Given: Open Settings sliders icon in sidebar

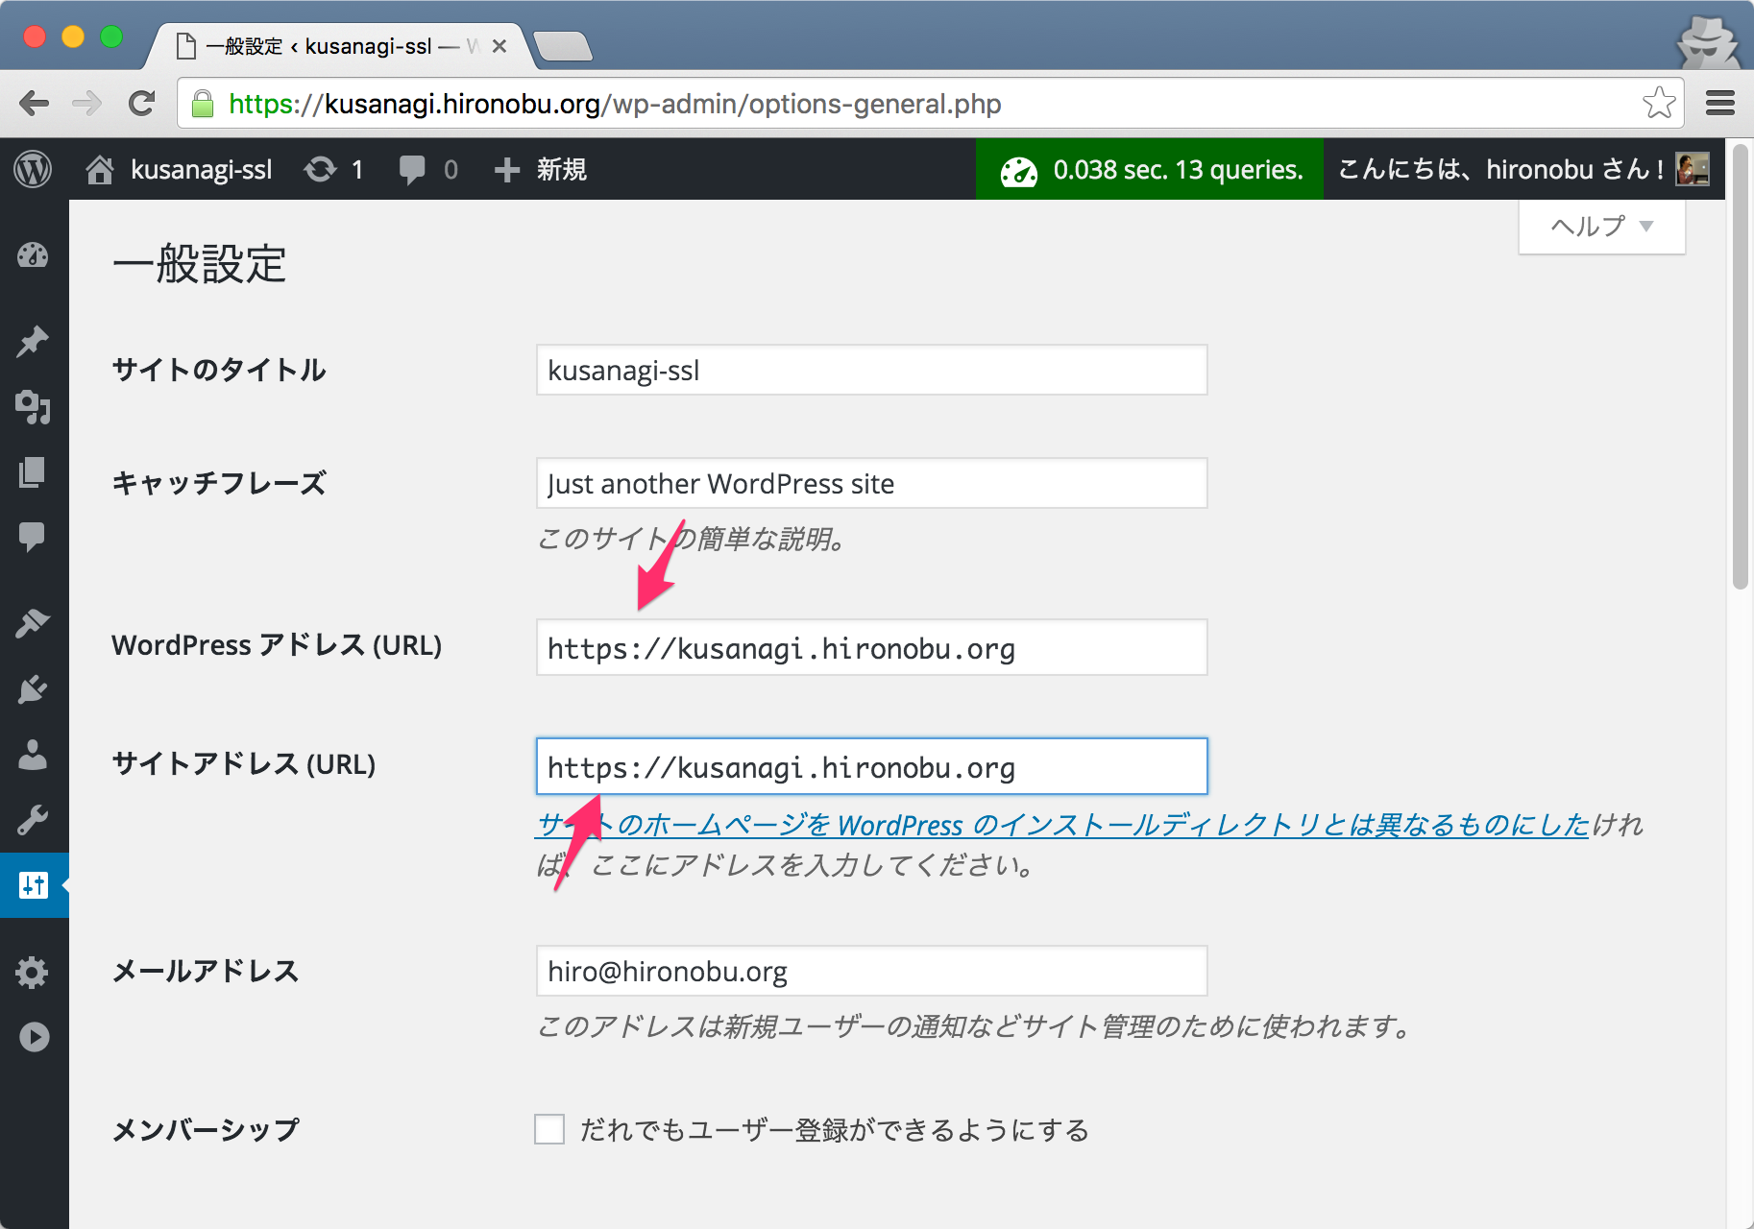Looking at the screenshot, I should tap(33, 884).
